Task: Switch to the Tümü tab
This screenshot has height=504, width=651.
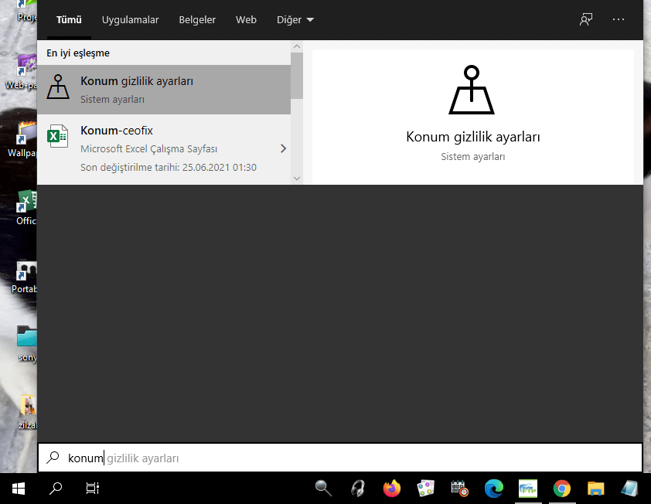Action: [69, 19]
